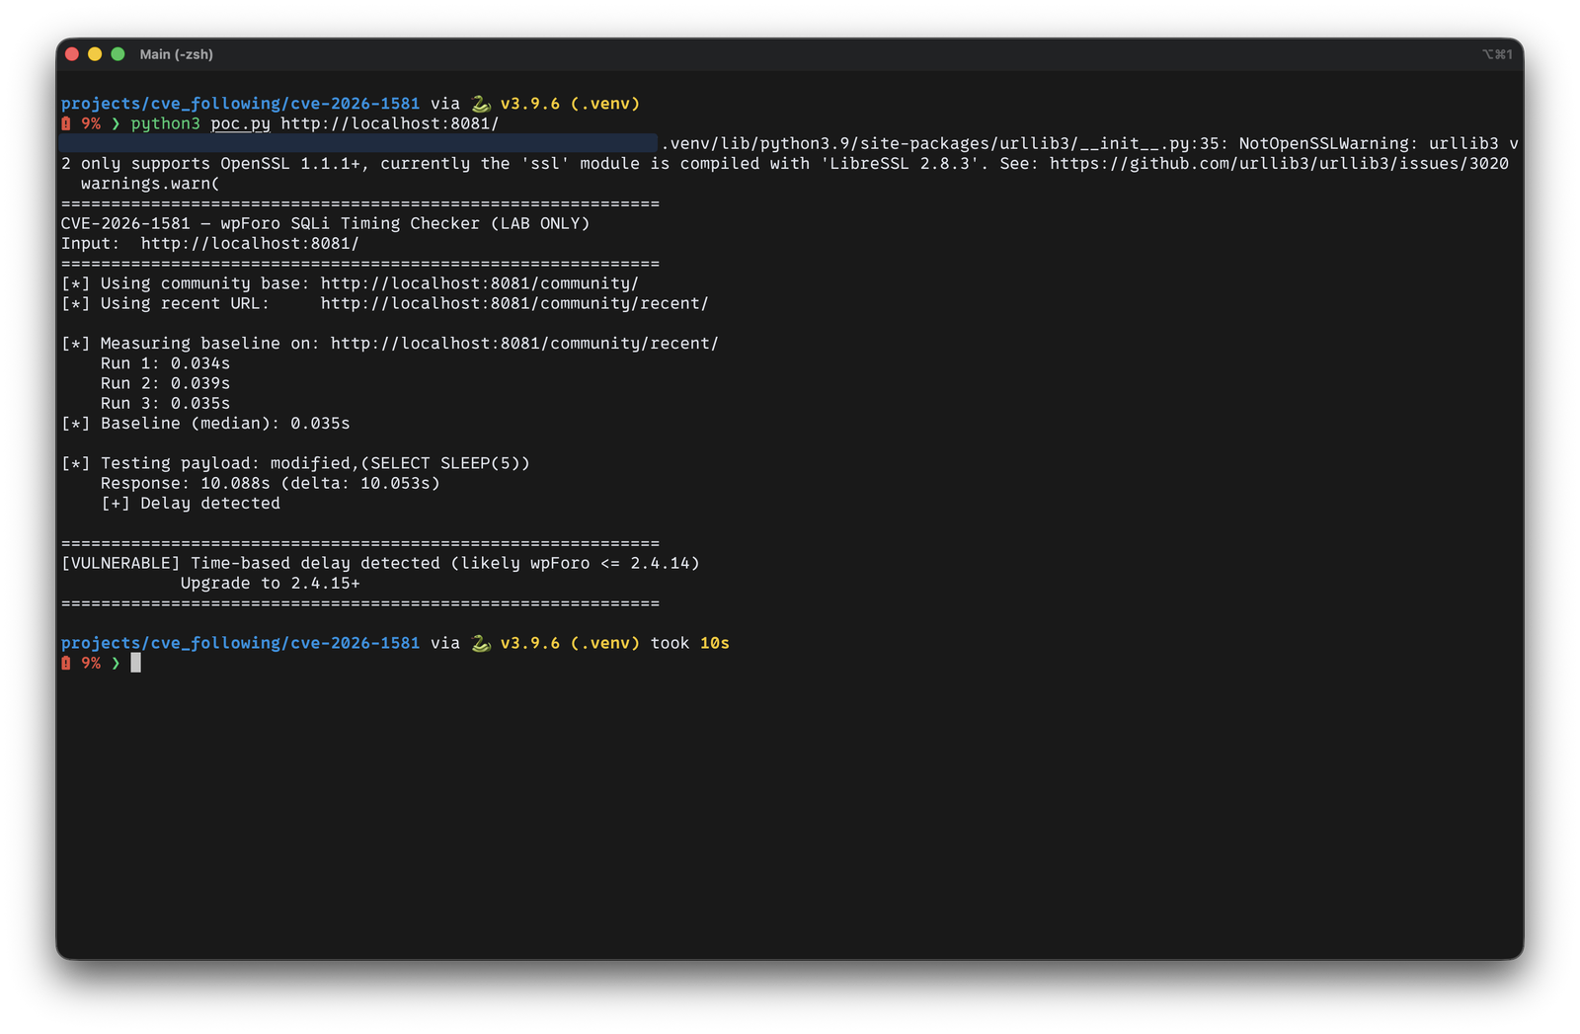Select the underlined poc.py filename
The height and width of the screenshot is (1034, 1580).
(240, 123)
